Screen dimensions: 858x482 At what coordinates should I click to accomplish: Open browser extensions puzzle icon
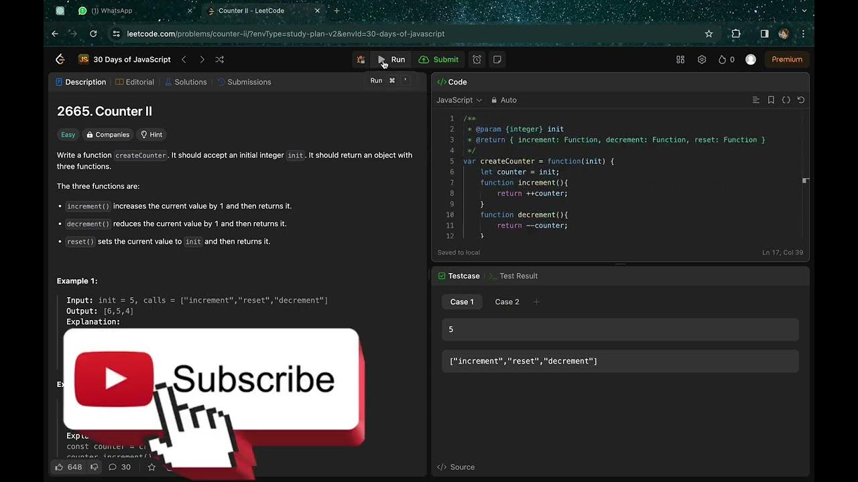pos(736,33)
